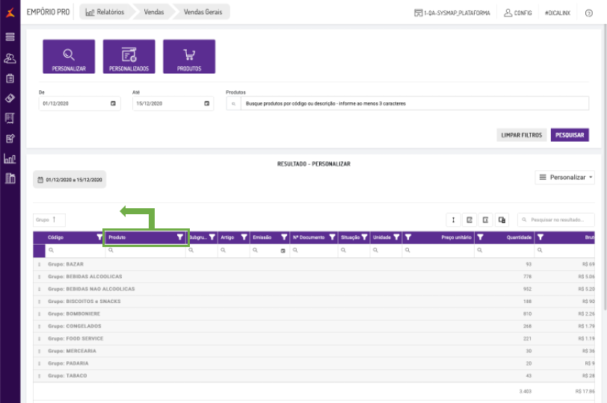
Task: Click the Relatórios breadcrumb item
Action: coord(105,13)
